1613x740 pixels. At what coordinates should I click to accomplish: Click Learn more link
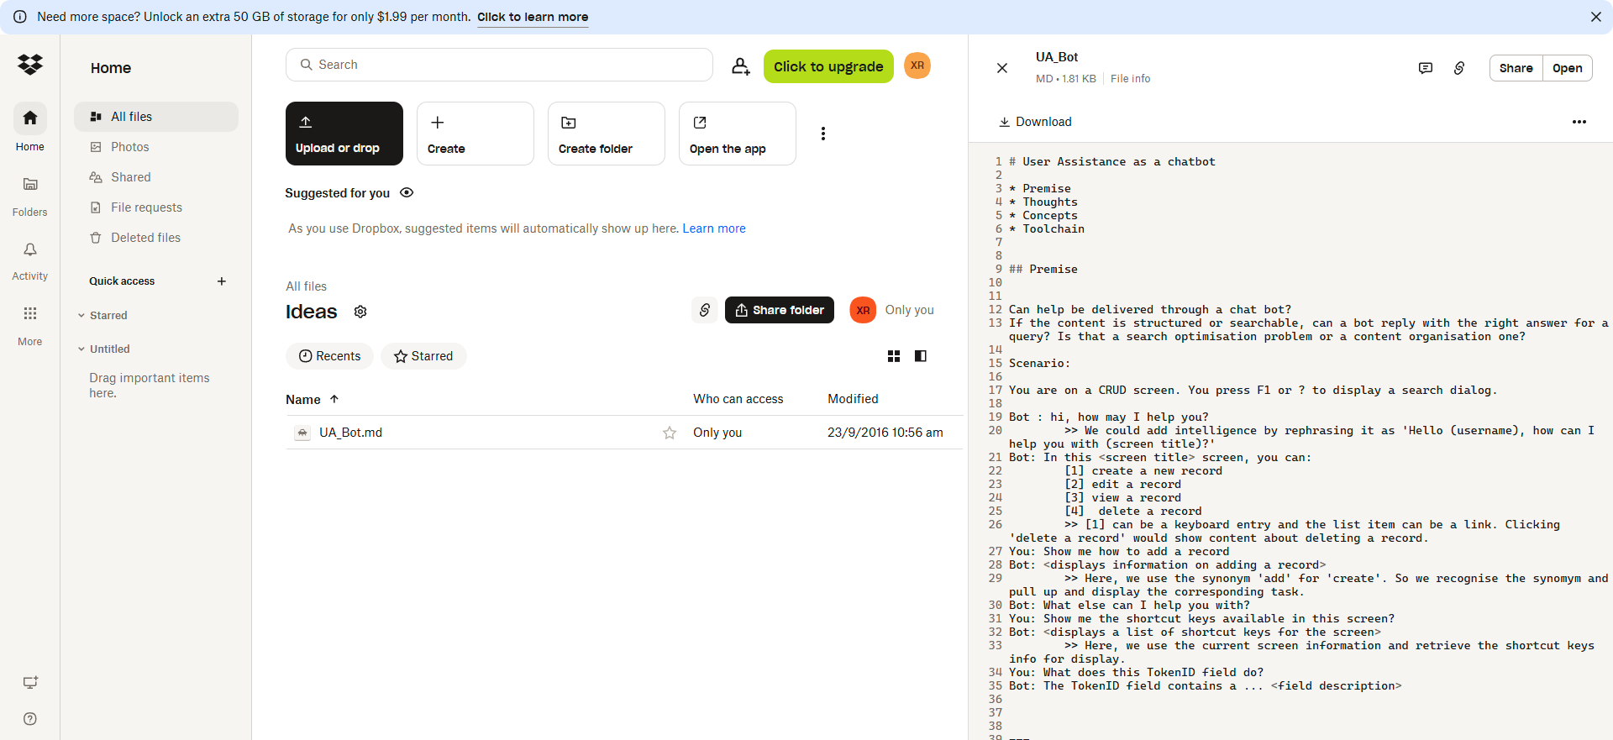point(713,228)
